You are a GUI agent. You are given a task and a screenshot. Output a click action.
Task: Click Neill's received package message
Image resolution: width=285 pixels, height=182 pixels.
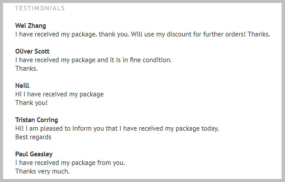click(x=59, y=94)
